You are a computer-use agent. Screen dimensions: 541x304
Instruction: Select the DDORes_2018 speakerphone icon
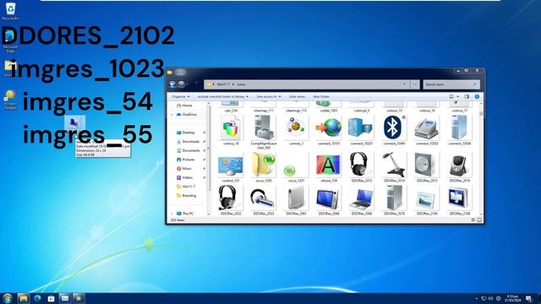pyautogui.click(x=460, y=167)
